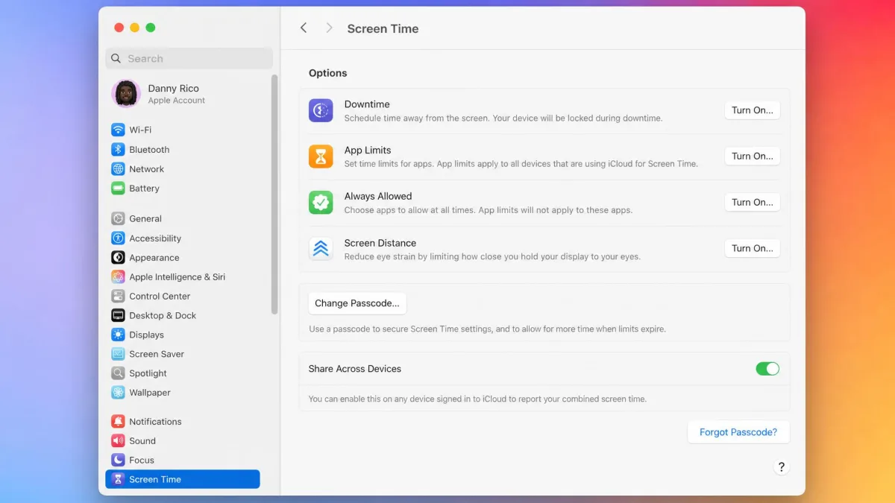Open the Wi-Fi settings label
Image resolution: width=895 pixels, height=503 pixels.
point(140,130)
